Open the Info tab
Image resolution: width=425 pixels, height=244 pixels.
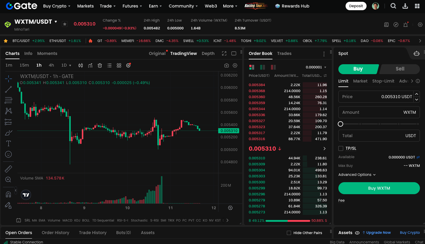28,53
